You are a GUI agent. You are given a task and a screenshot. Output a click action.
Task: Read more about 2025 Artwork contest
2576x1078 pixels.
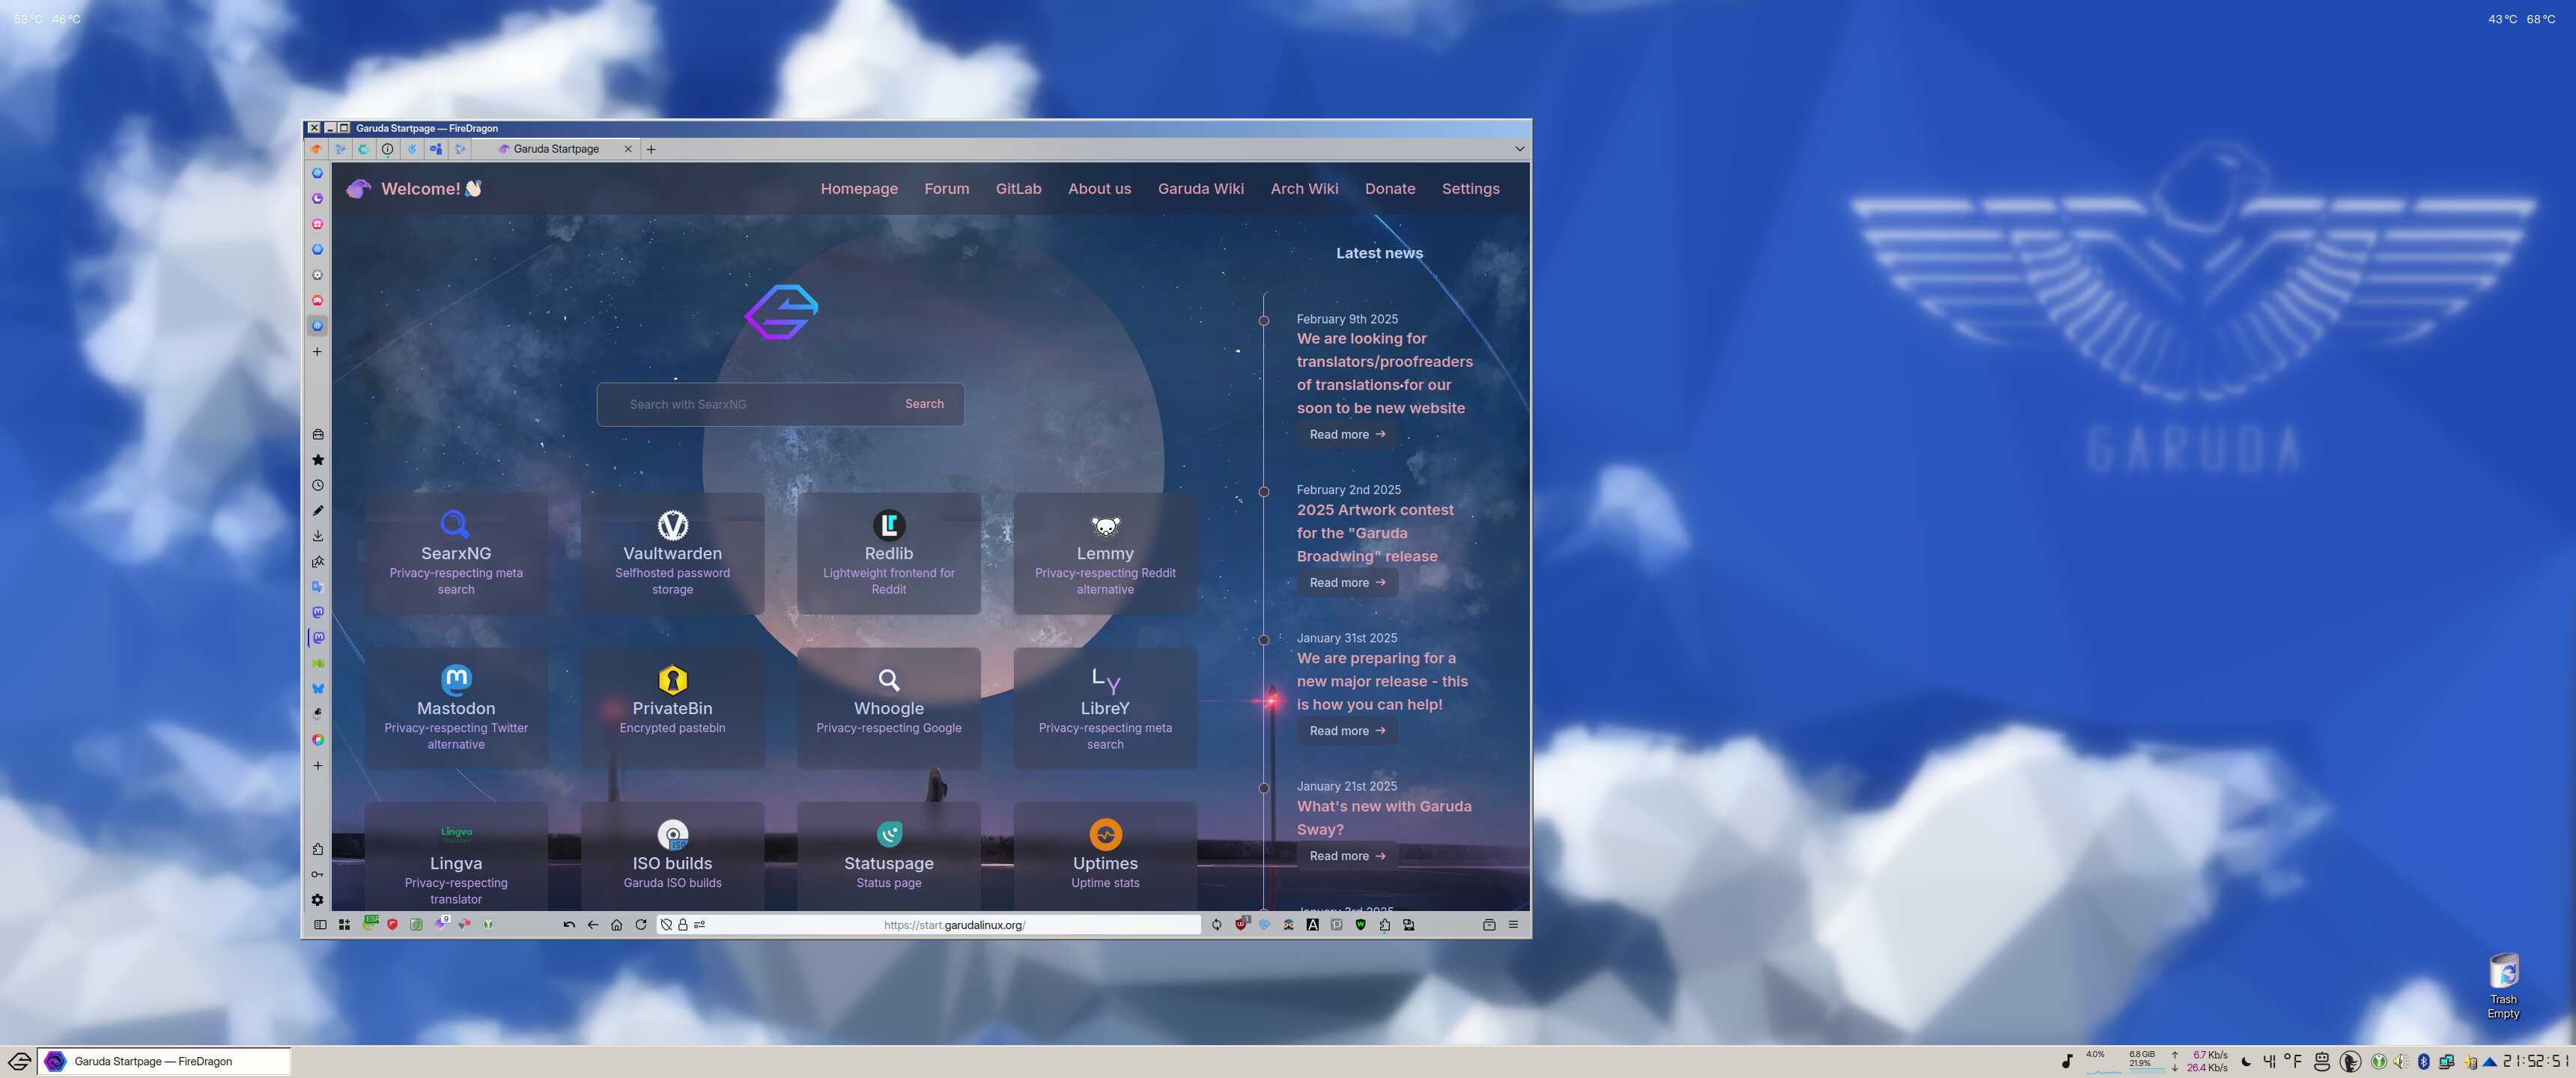pos(1347,583)
